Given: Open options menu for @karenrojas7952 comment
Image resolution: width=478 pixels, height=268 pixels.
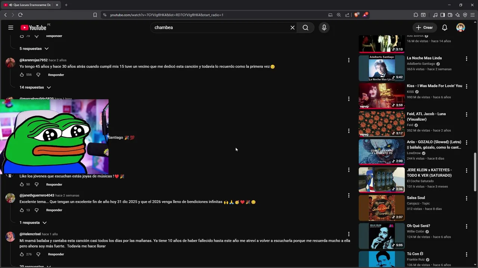Looking at the screenshot, I should tap(349, 60).
